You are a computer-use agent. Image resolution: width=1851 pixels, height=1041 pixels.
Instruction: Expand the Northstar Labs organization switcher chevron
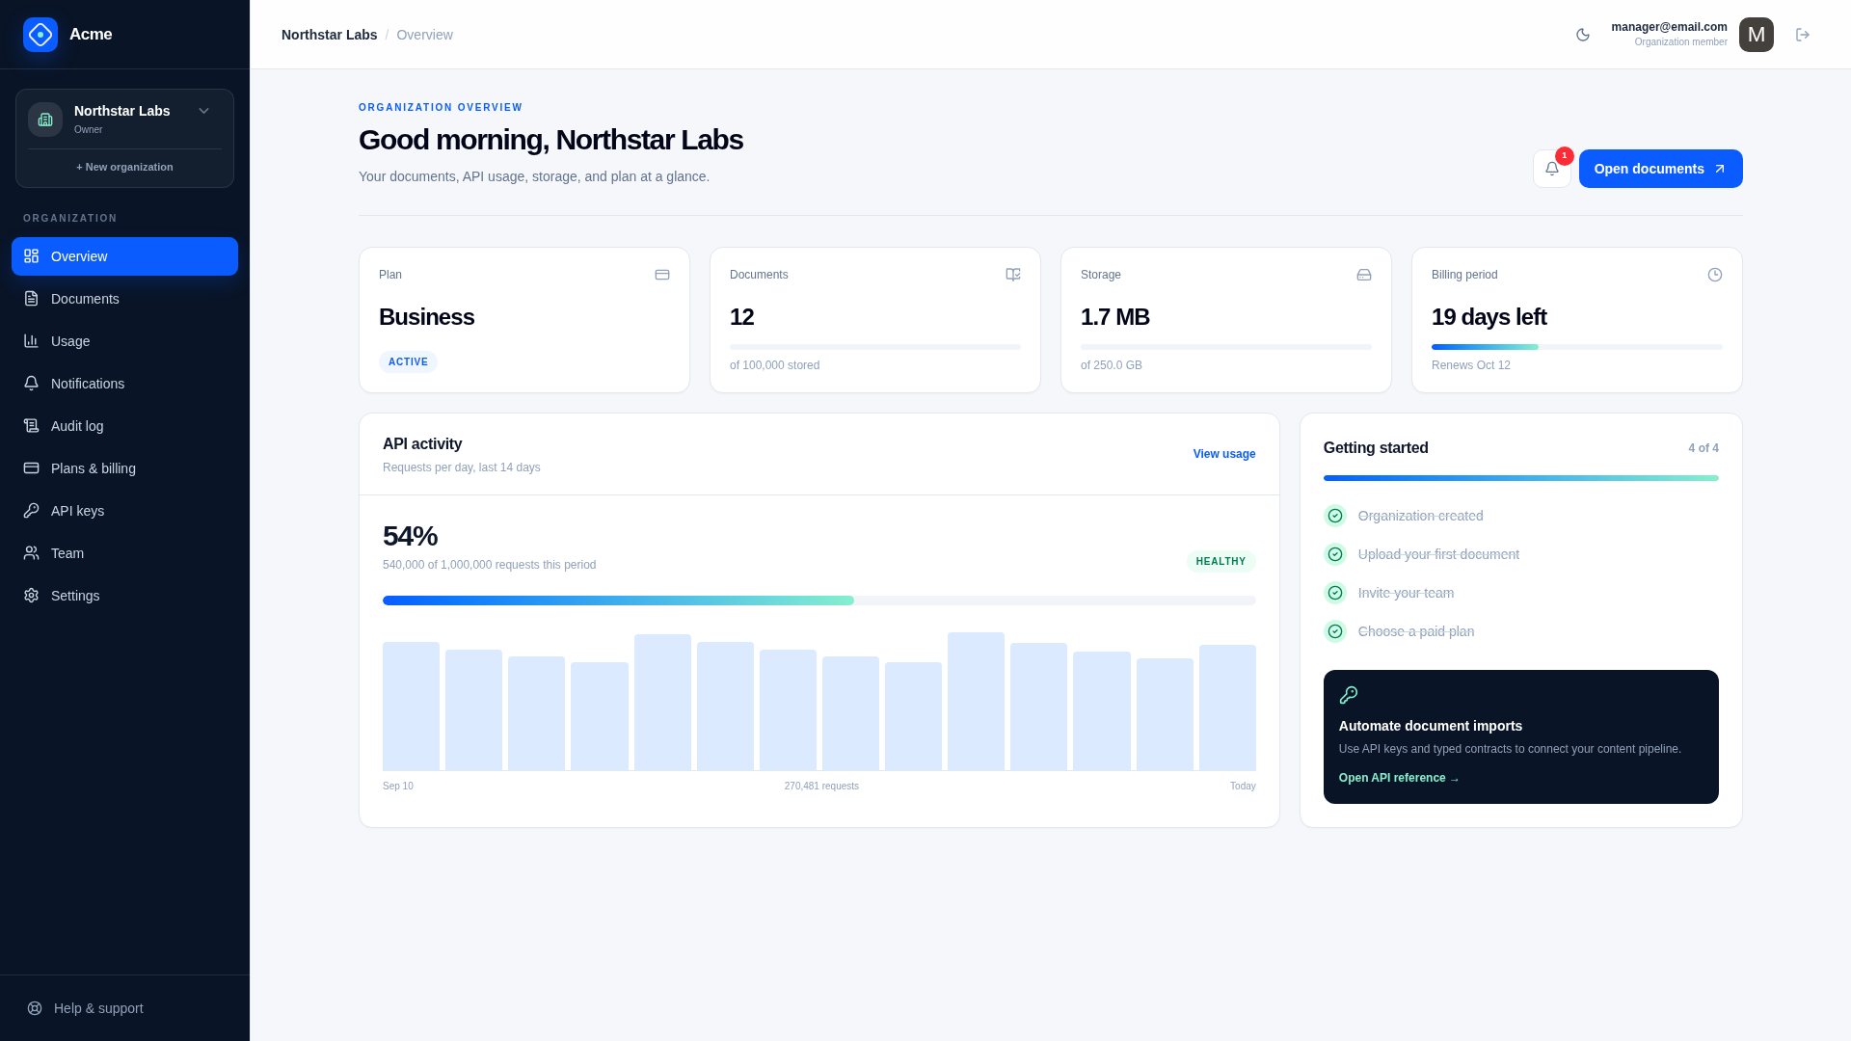tap(203, 111)
